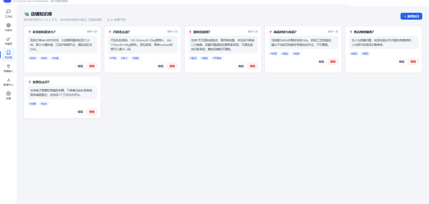The height and width of the screenshot is (204, 429).
Task: Delete the 发票怎么开 entry
Action: (92, 112)
